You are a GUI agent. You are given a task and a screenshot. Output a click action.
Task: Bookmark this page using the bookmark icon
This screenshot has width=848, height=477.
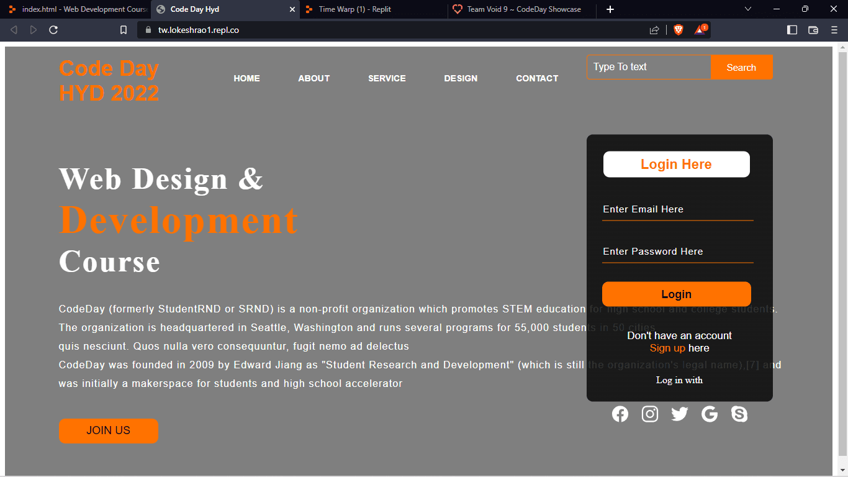[x=124, y=30]
